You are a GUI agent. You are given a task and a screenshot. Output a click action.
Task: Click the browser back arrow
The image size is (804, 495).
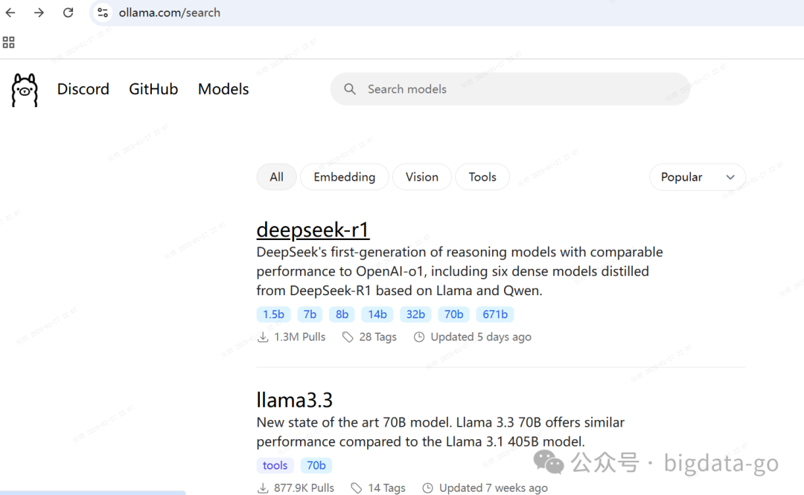click(10, 13)
